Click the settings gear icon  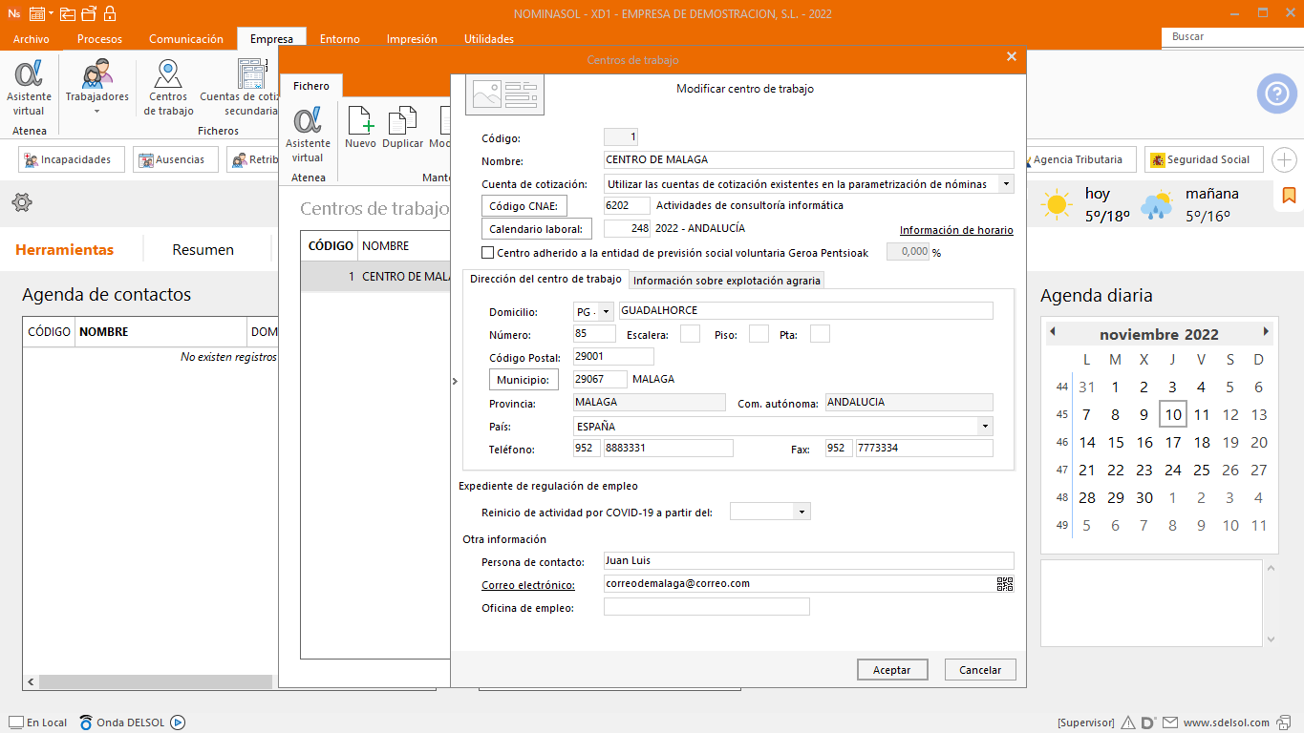pyautogui.click(x=22, y=202)
